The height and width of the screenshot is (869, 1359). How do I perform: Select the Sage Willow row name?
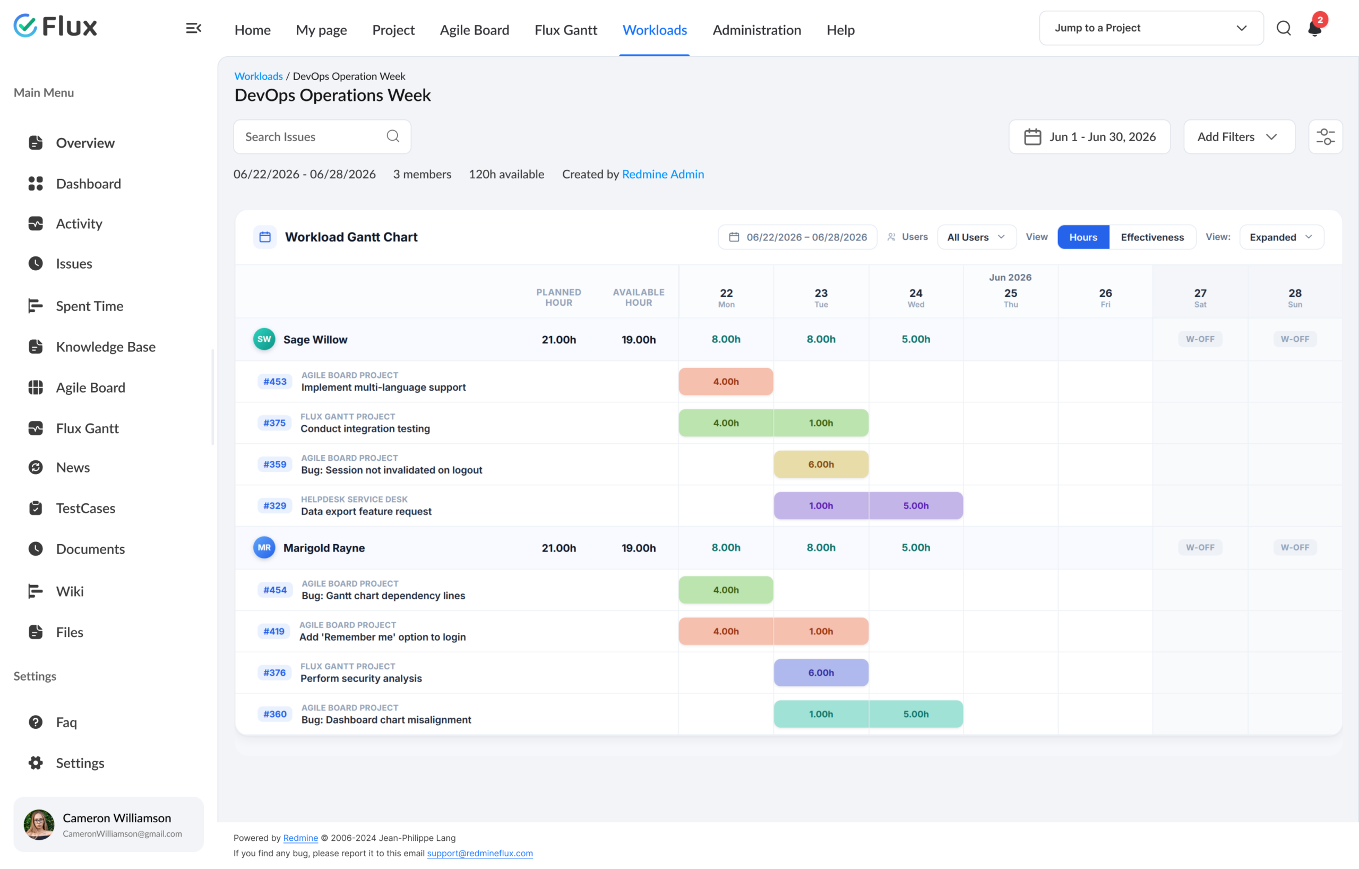[315, 340]
